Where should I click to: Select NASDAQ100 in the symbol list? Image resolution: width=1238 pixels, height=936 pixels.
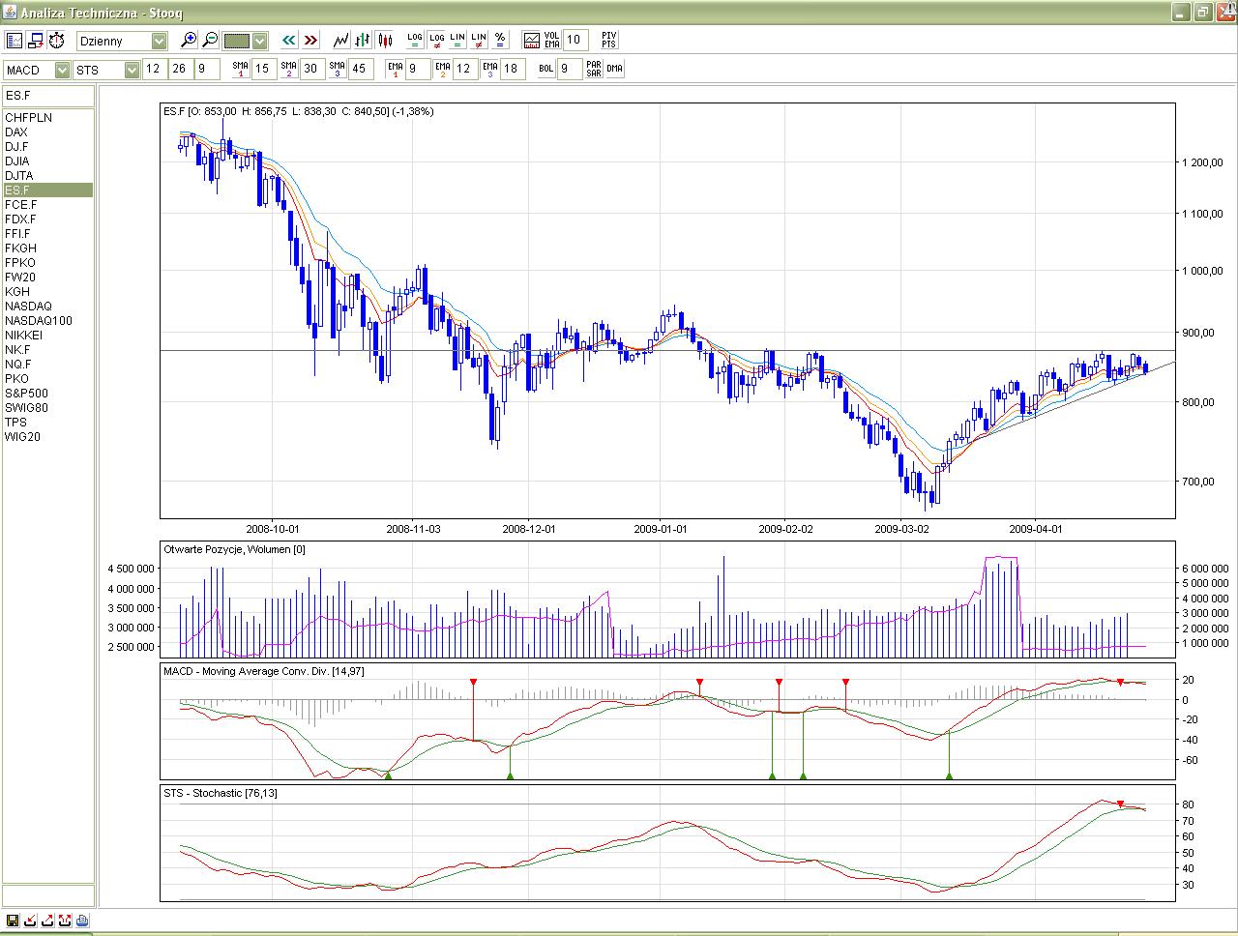coord(39,321)
